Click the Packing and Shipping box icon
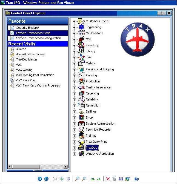This screenshot has height=184, width=177. [x=81, y=69]
